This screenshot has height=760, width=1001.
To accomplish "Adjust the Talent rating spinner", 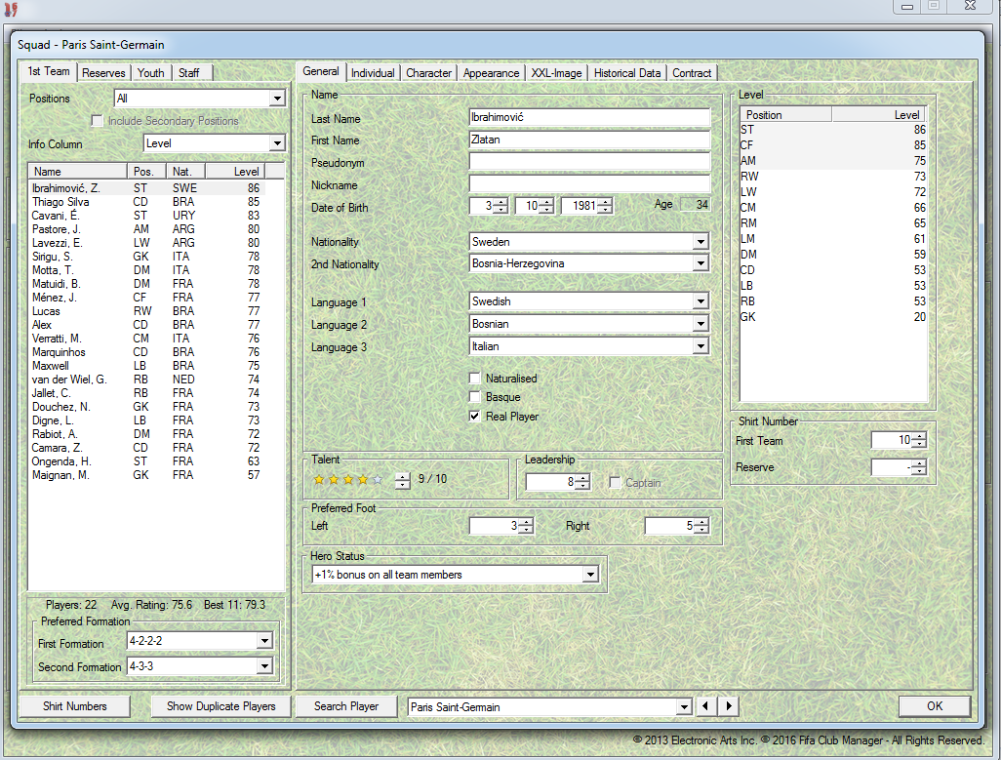I will click(x=402, y=480).
